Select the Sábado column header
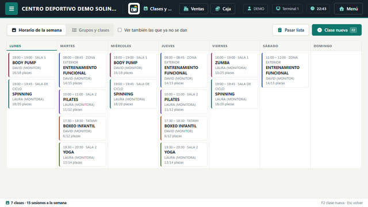This screenshot has width=368, height=207. point(285,46)
